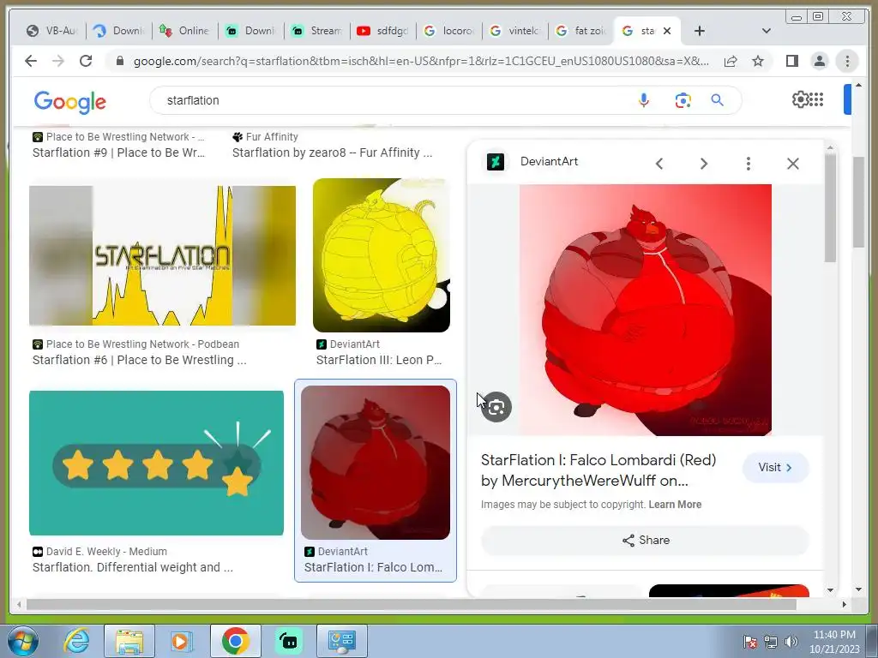Open the Chrome profile icon
This screenshot has height=658, width=878.
[x=819, y=61]
